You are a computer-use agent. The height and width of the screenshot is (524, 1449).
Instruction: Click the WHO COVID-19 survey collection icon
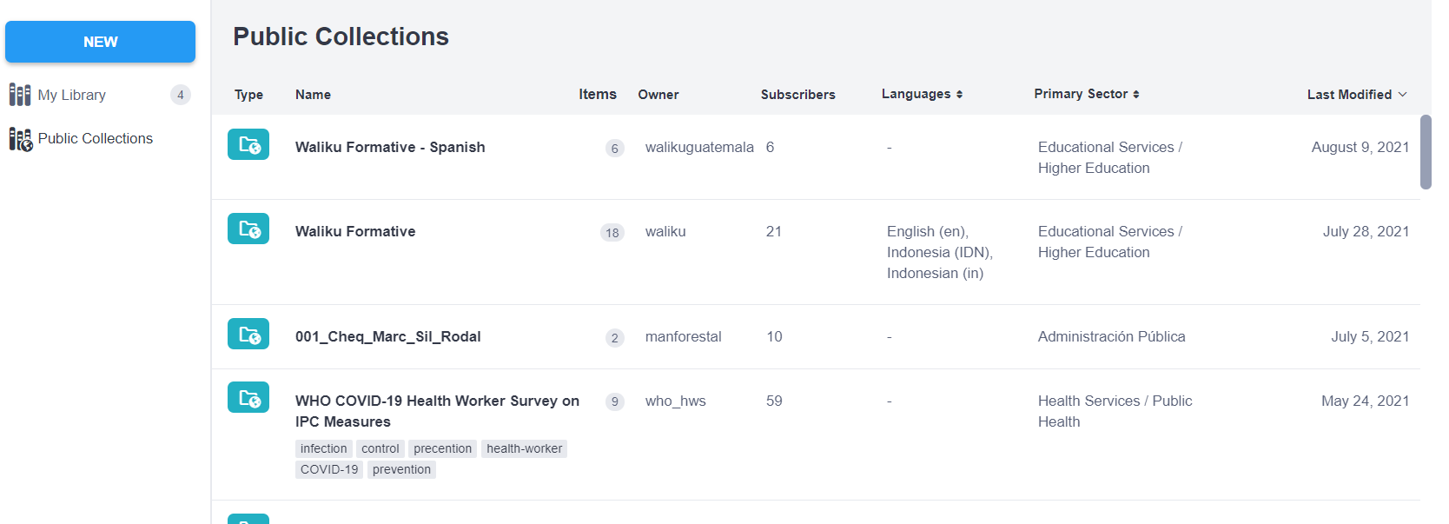(248, 397)
